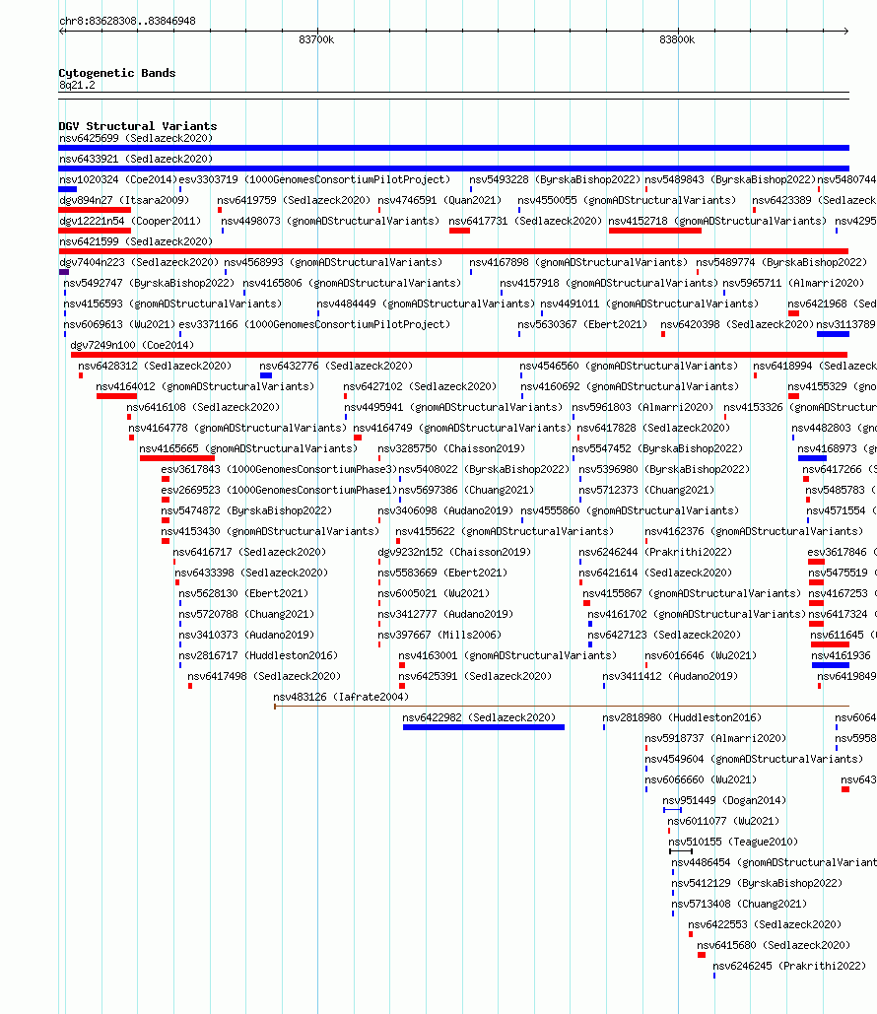
Task: Click the red bar under nsv4164012
Action: pyautogui.click(x=116, y=396)
